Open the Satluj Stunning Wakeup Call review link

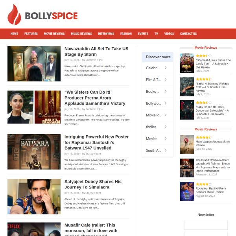click(212, 87)
